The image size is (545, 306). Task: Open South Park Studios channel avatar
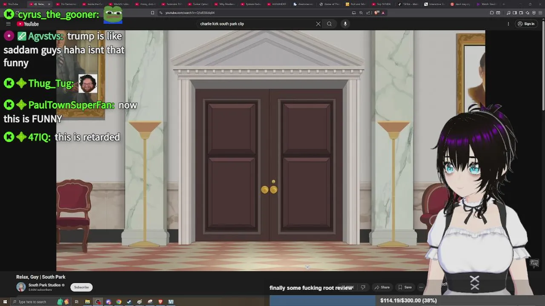tap(21, 287)
